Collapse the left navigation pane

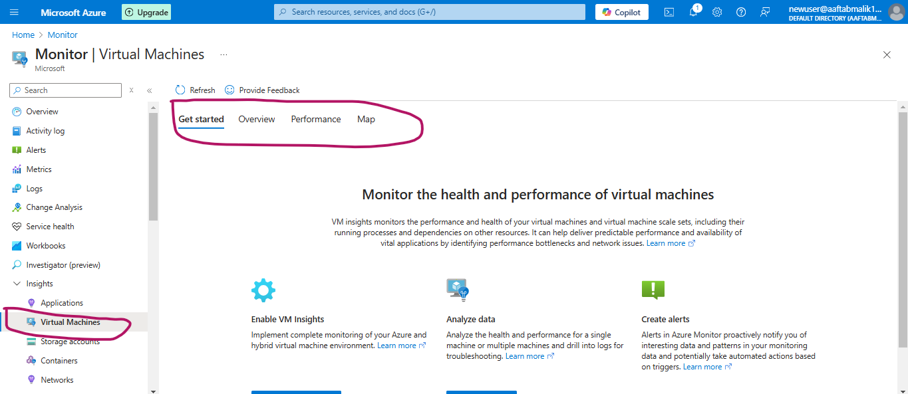click(x=150, y=90)
